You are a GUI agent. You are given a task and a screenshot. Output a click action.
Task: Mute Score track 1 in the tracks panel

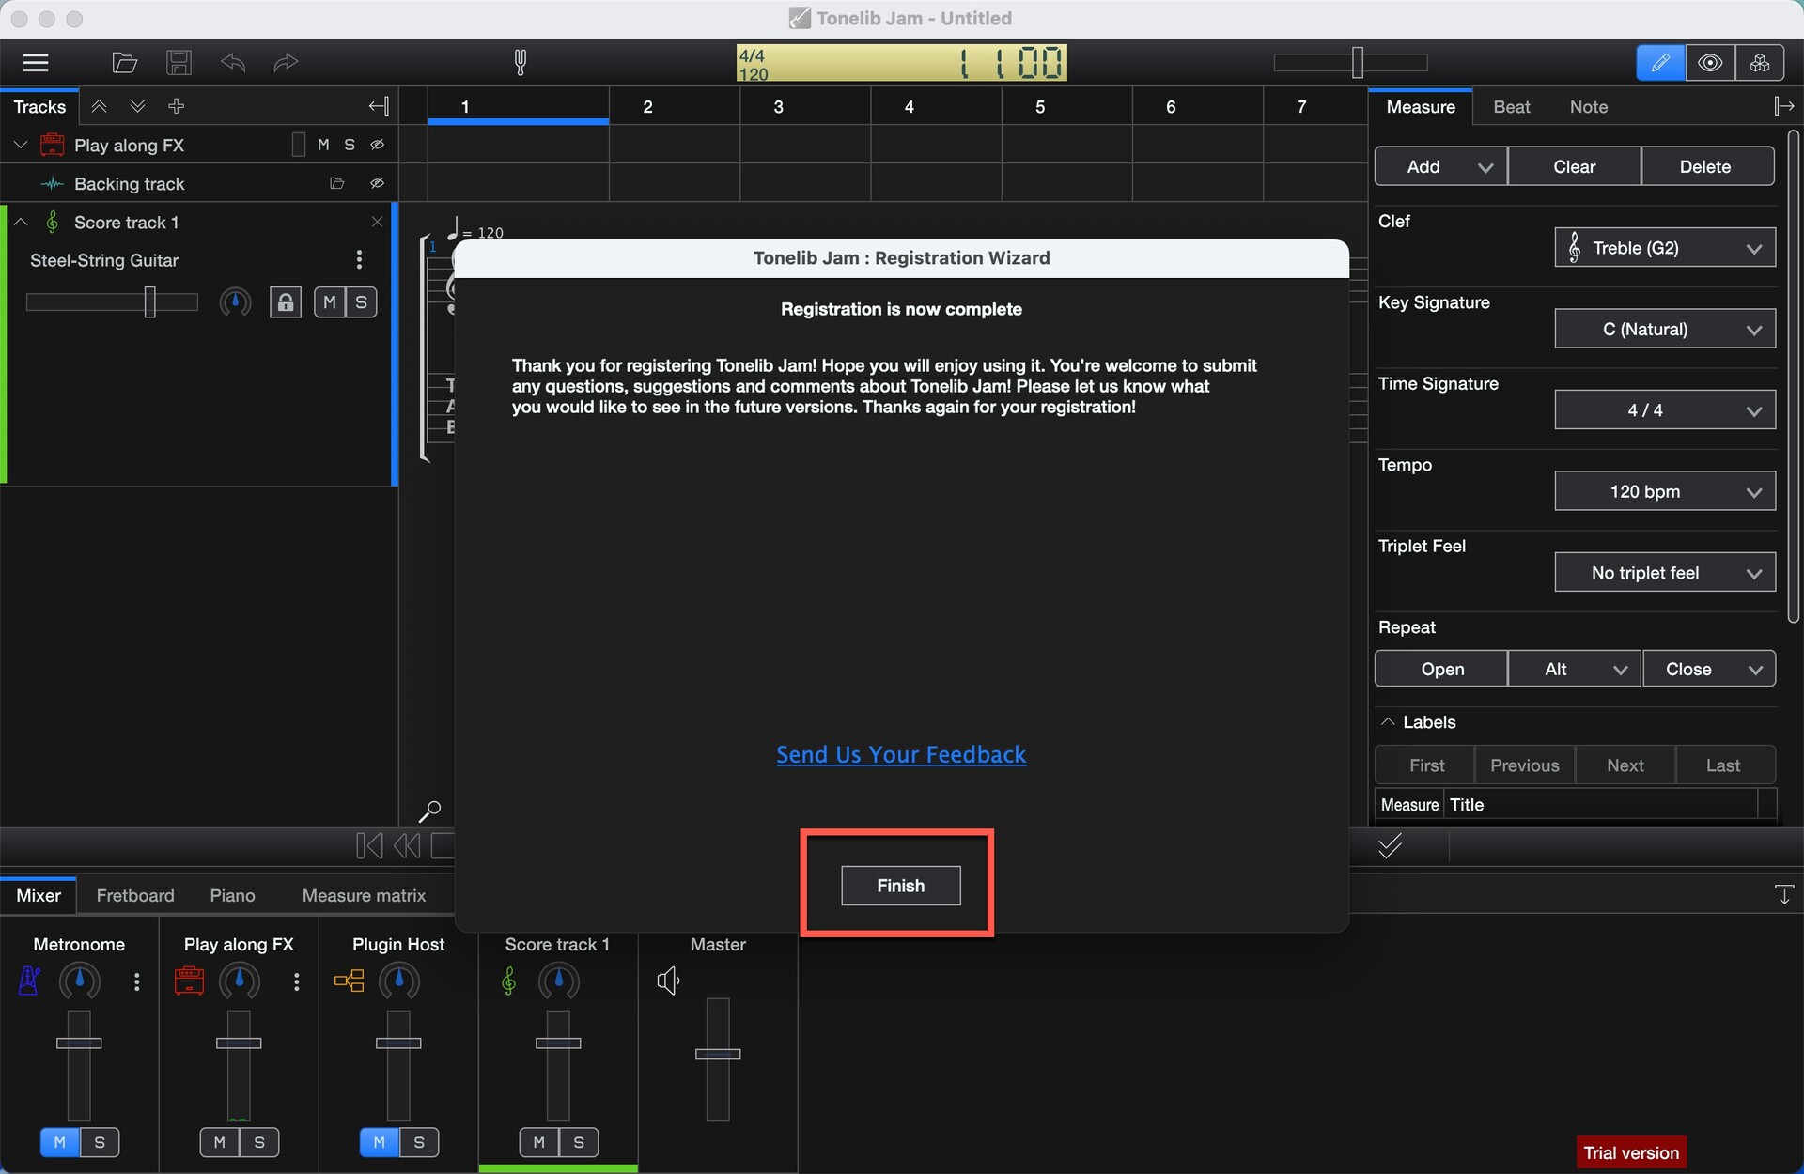330,301
